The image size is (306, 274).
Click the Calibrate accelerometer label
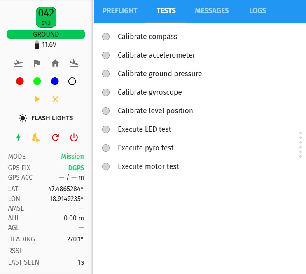coord(157,55)
